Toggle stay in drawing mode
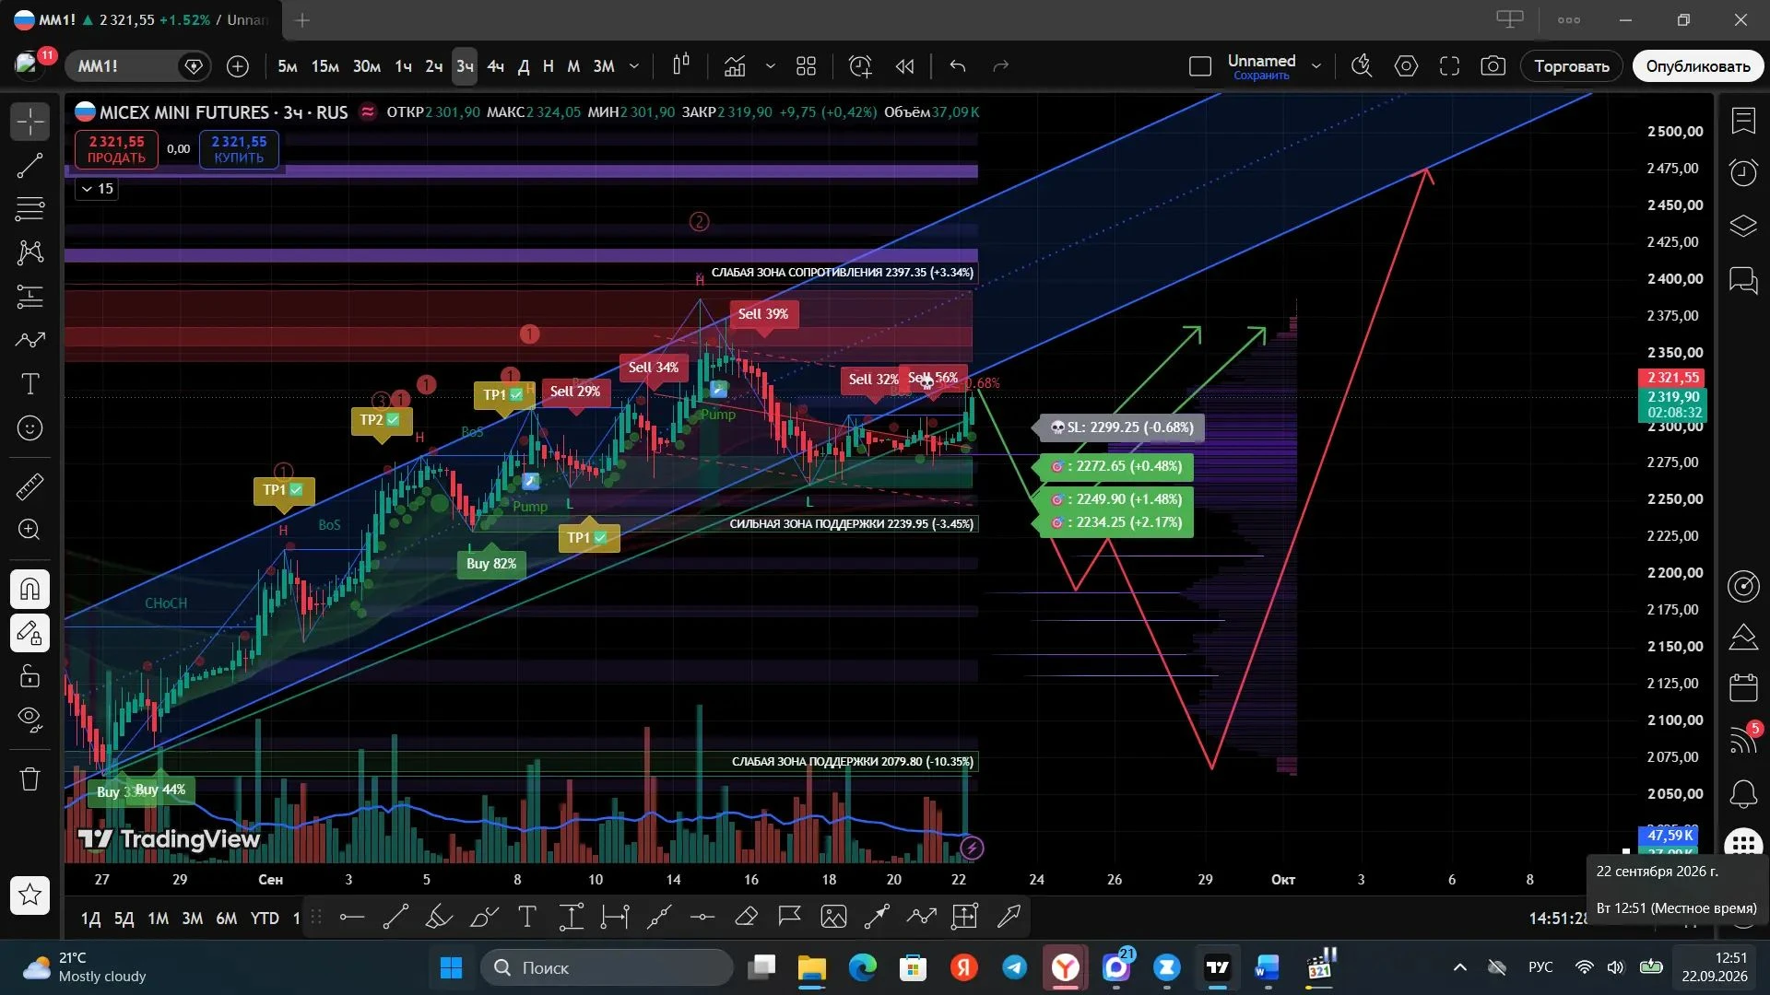1770x995 pixels. click(x=29, y=633)
